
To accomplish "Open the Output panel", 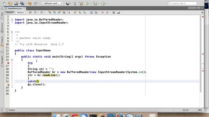I will pyautogui.click(x=10, y=110).
